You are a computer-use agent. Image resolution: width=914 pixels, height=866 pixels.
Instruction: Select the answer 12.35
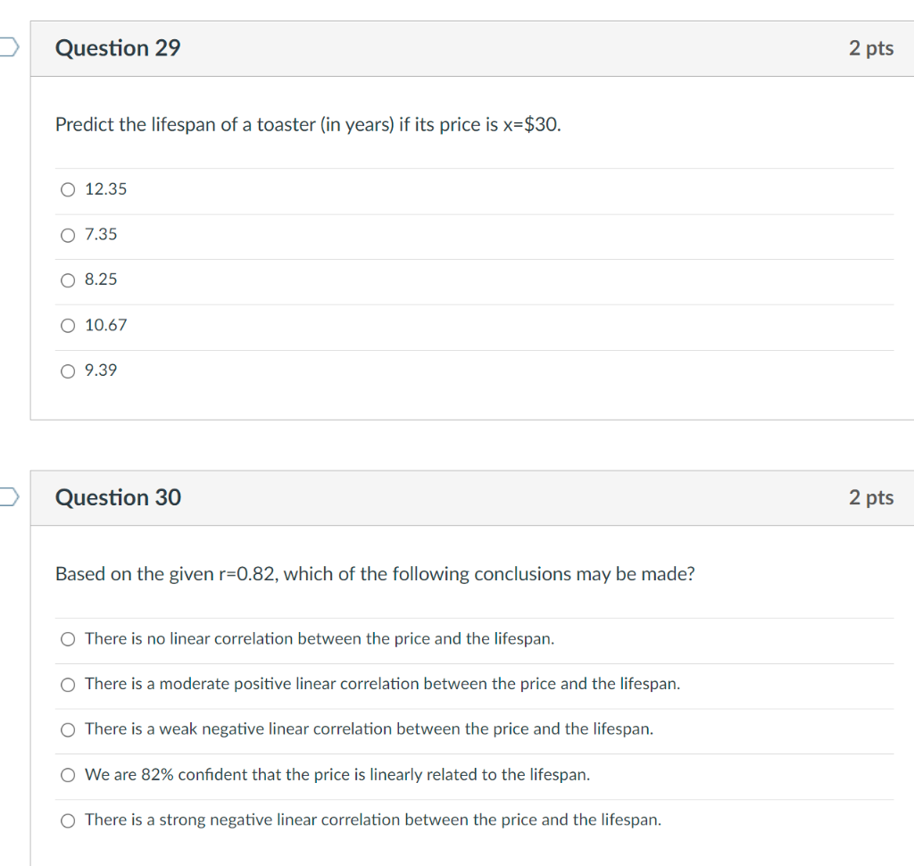(x=68, y=189)
